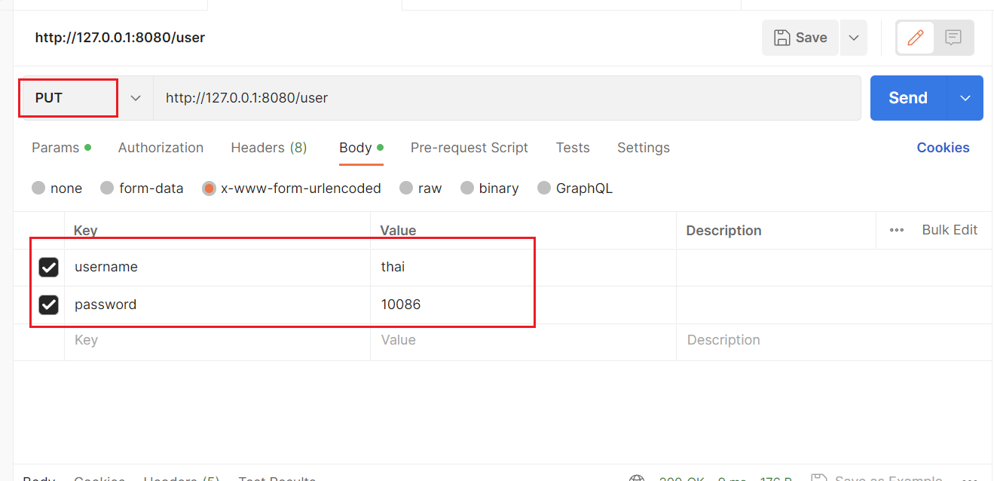Open the Pre-request Script tab
This screenshot has height=481, width=994.
(x=469, y=148)
